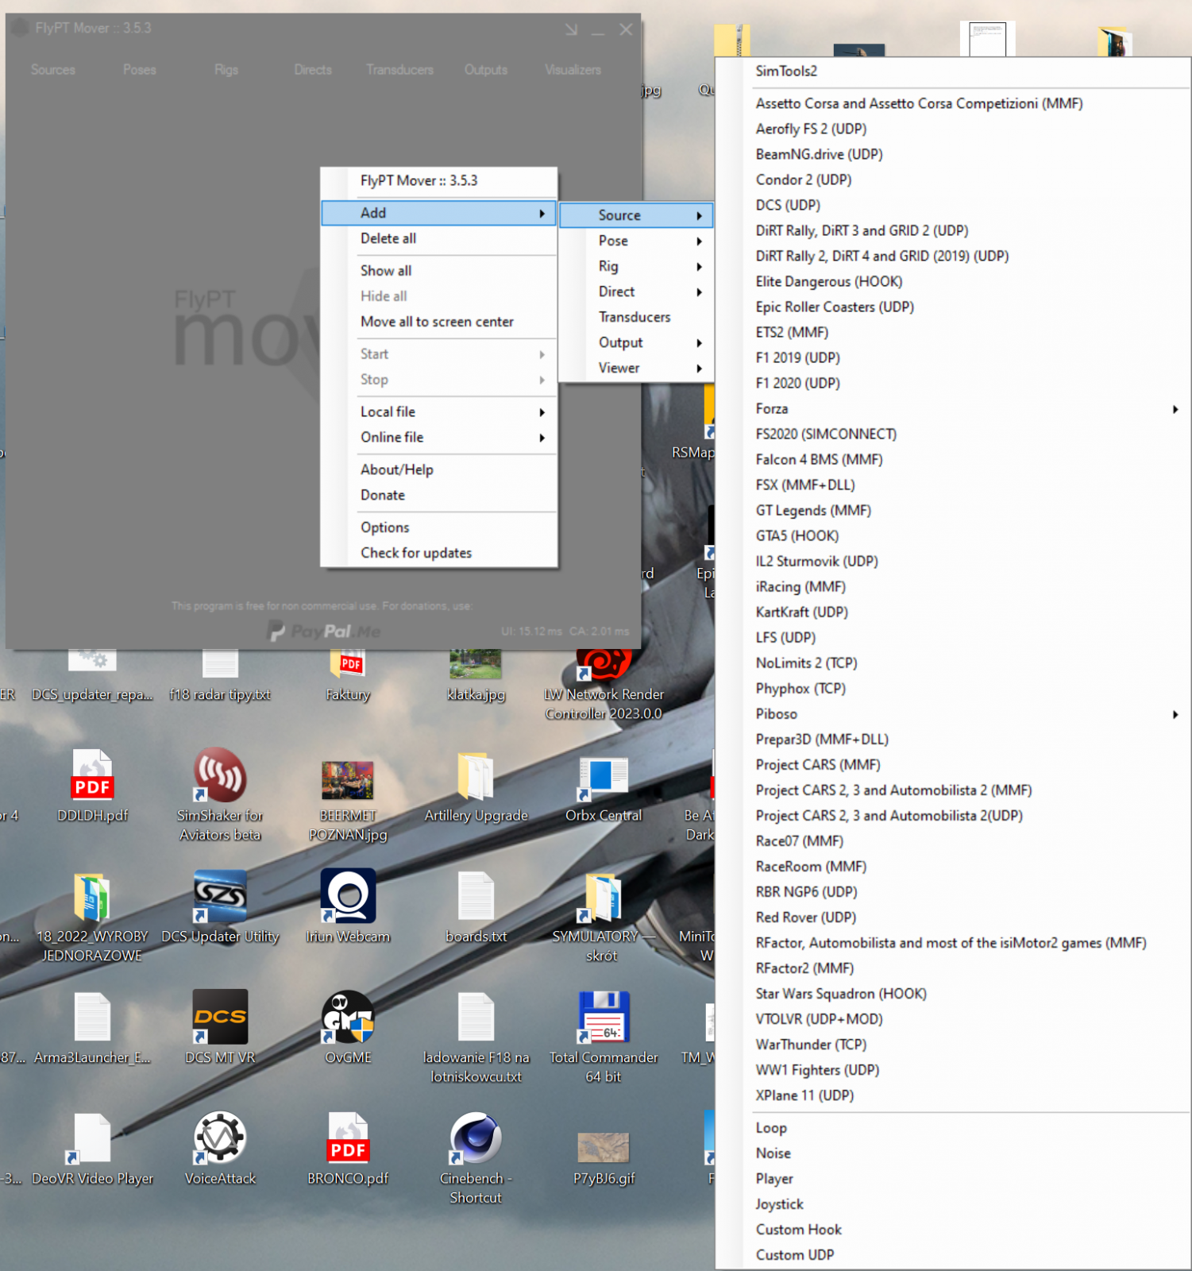Open About/Help menu entry
Screen dimensions: 1192x1271
coord(439,469)
